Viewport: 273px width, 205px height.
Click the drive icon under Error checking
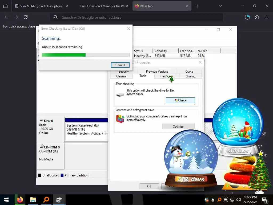(x=120, y=95)
